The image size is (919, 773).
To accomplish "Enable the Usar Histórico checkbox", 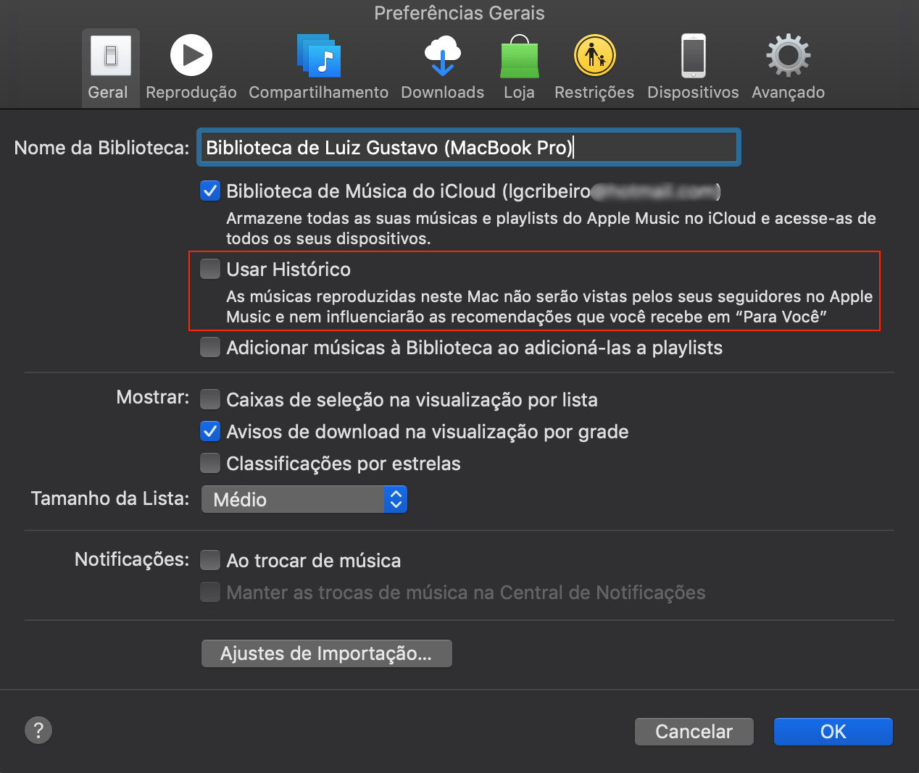I will click(210, 269).
